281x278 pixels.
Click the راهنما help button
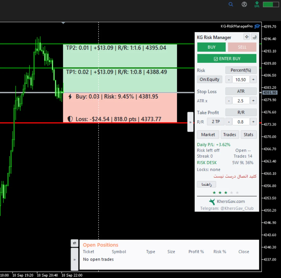[206, 184]
